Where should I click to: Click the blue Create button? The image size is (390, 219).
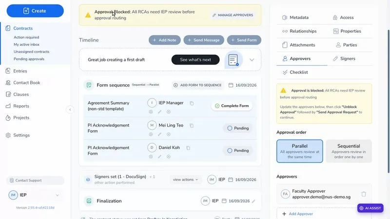tap(35, 11)
